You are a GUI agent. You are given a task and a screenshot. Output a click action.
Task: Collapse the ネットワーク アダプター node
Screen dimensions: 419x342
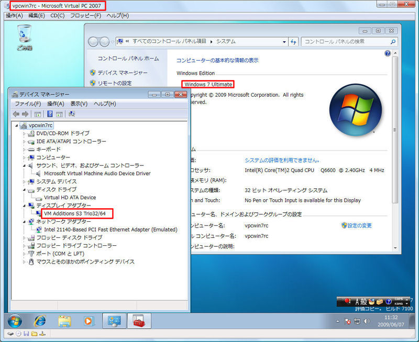click(x=24, y=222)
